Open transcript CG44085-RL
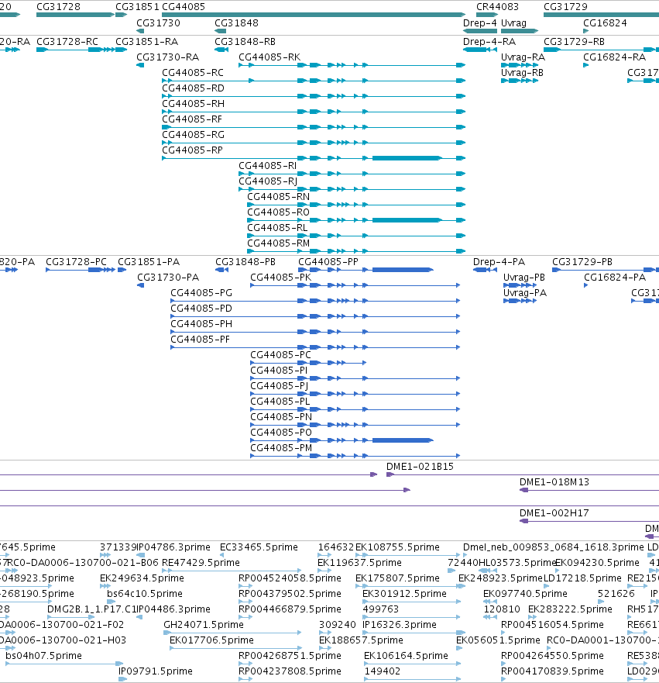 click(x=277, y=228)
